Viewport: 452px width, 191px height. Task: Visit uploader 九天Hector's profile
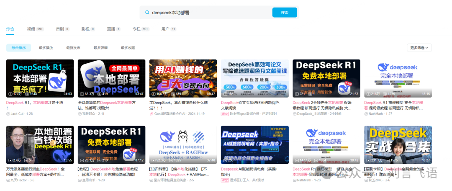19,180
